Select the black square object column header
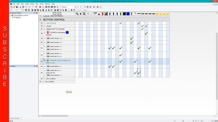This screenshot has height=122, width=218. (124, 14)
